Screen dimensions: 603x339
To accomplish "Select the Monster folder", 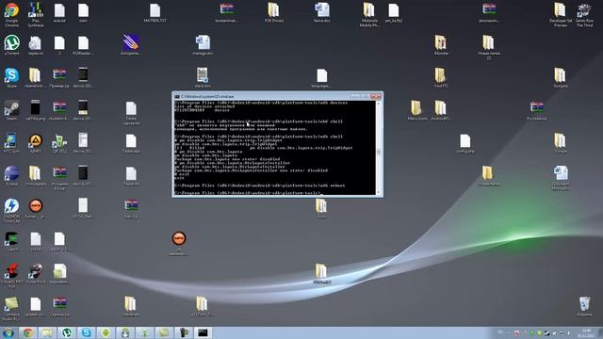I will click(x=441, y=45).
